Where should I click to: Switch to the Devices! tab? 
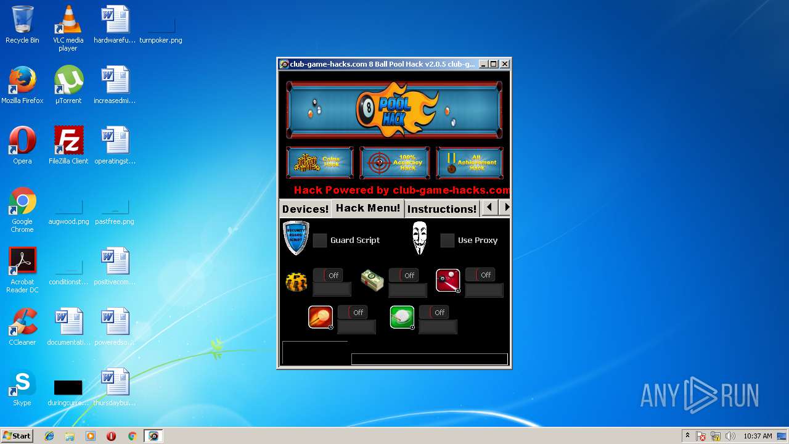point(305,209)
